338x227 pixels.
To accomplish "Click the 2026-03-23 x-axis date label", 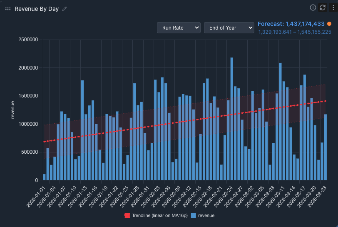I will pos(318,195).
